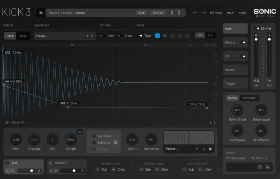This screenshot has width=280, height=179.
Task: Click the refresh icon in Export panel
Action: point(260,167)
